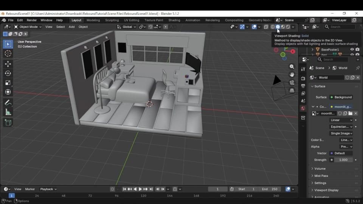The height and width of the screenshot is (204, 363).
Task: Switch to the Modeling workspace tab
Action: pyautogui.click(x=93, y=20)
